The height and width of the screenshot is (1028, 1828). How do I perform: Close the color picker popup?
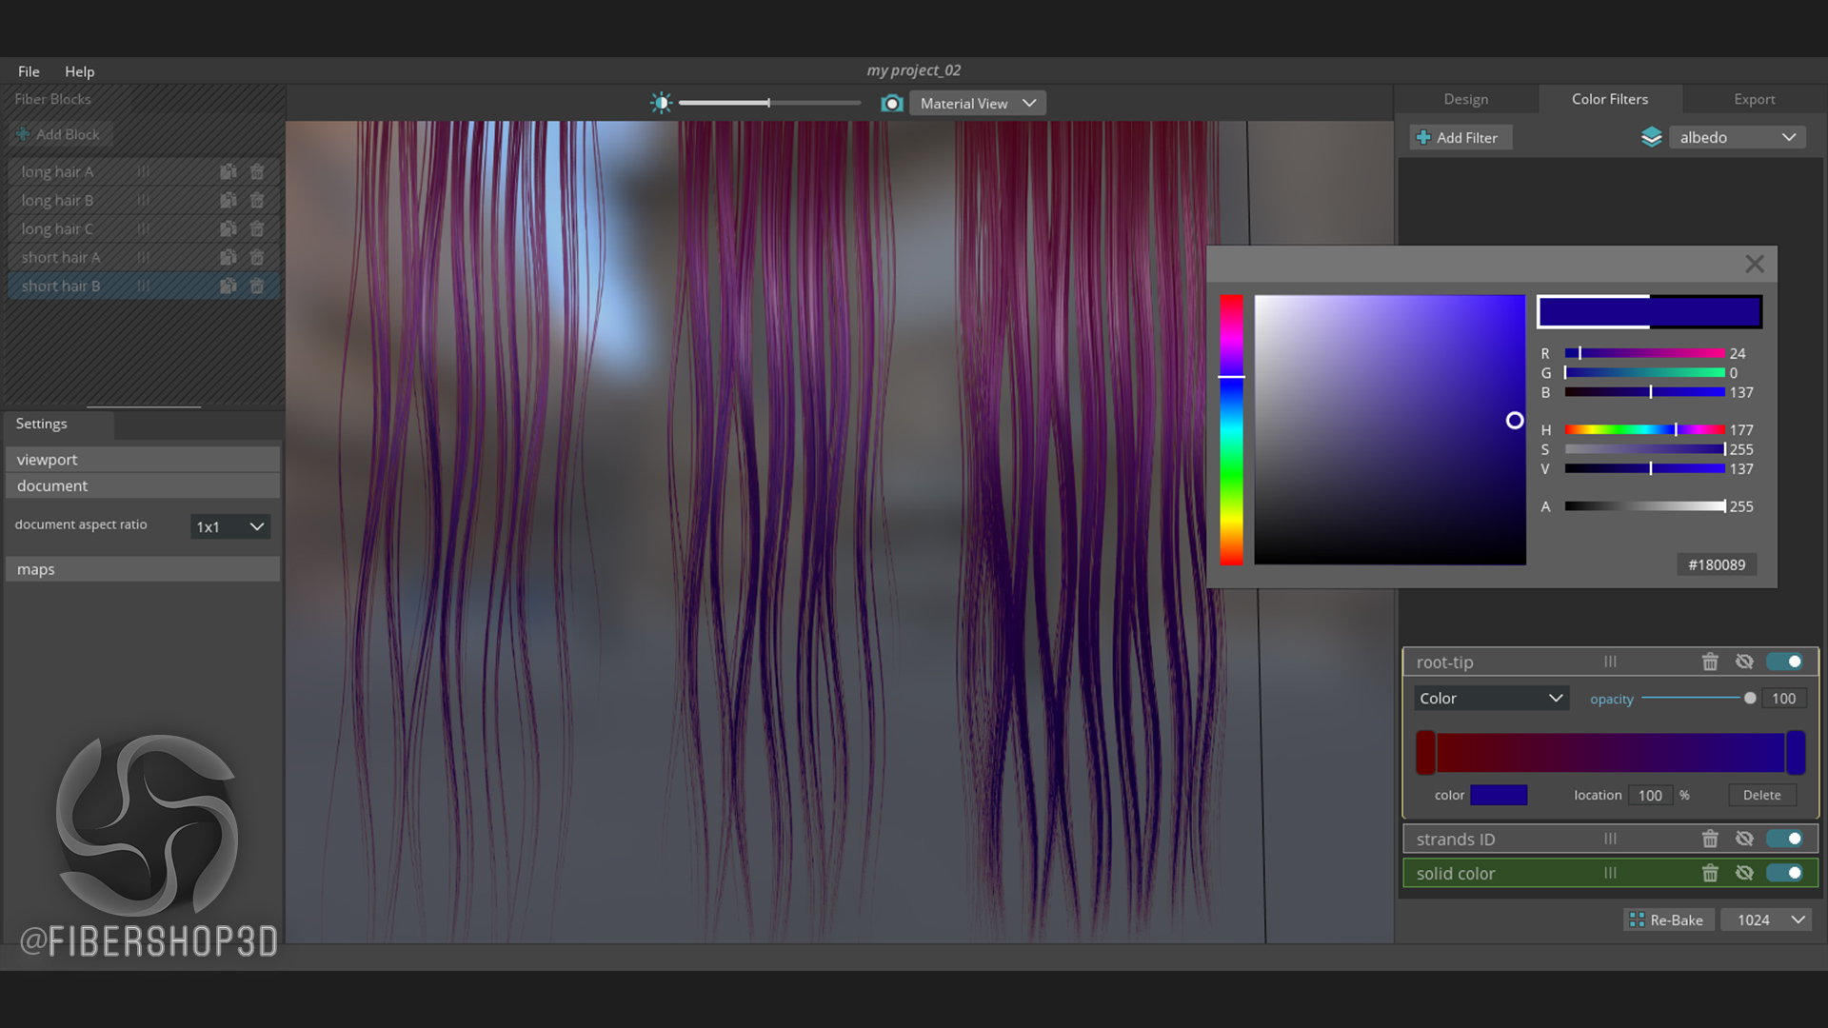1755,264
